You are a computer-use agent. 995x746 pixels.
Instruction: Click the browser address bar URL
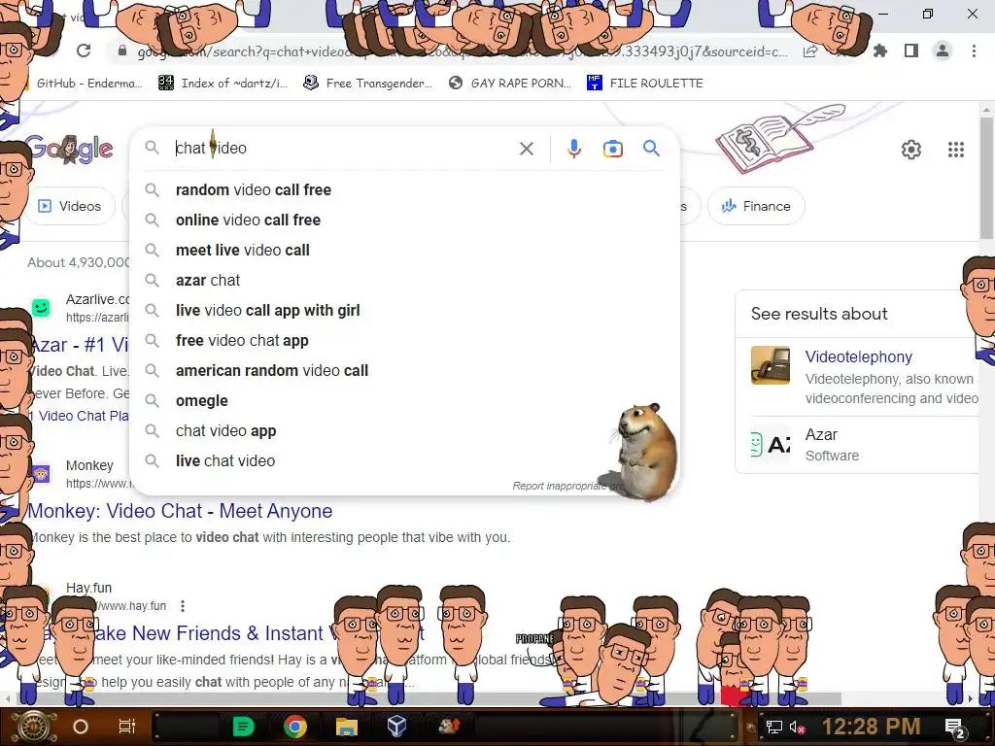(462, 51)
